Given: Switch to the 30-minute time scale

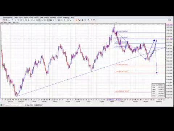Looking at the screenshot, I should (26, 20).
